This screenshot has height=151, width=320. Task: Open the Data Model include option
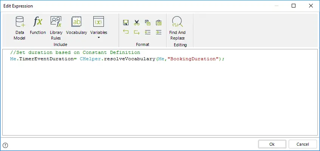point(20,28)
